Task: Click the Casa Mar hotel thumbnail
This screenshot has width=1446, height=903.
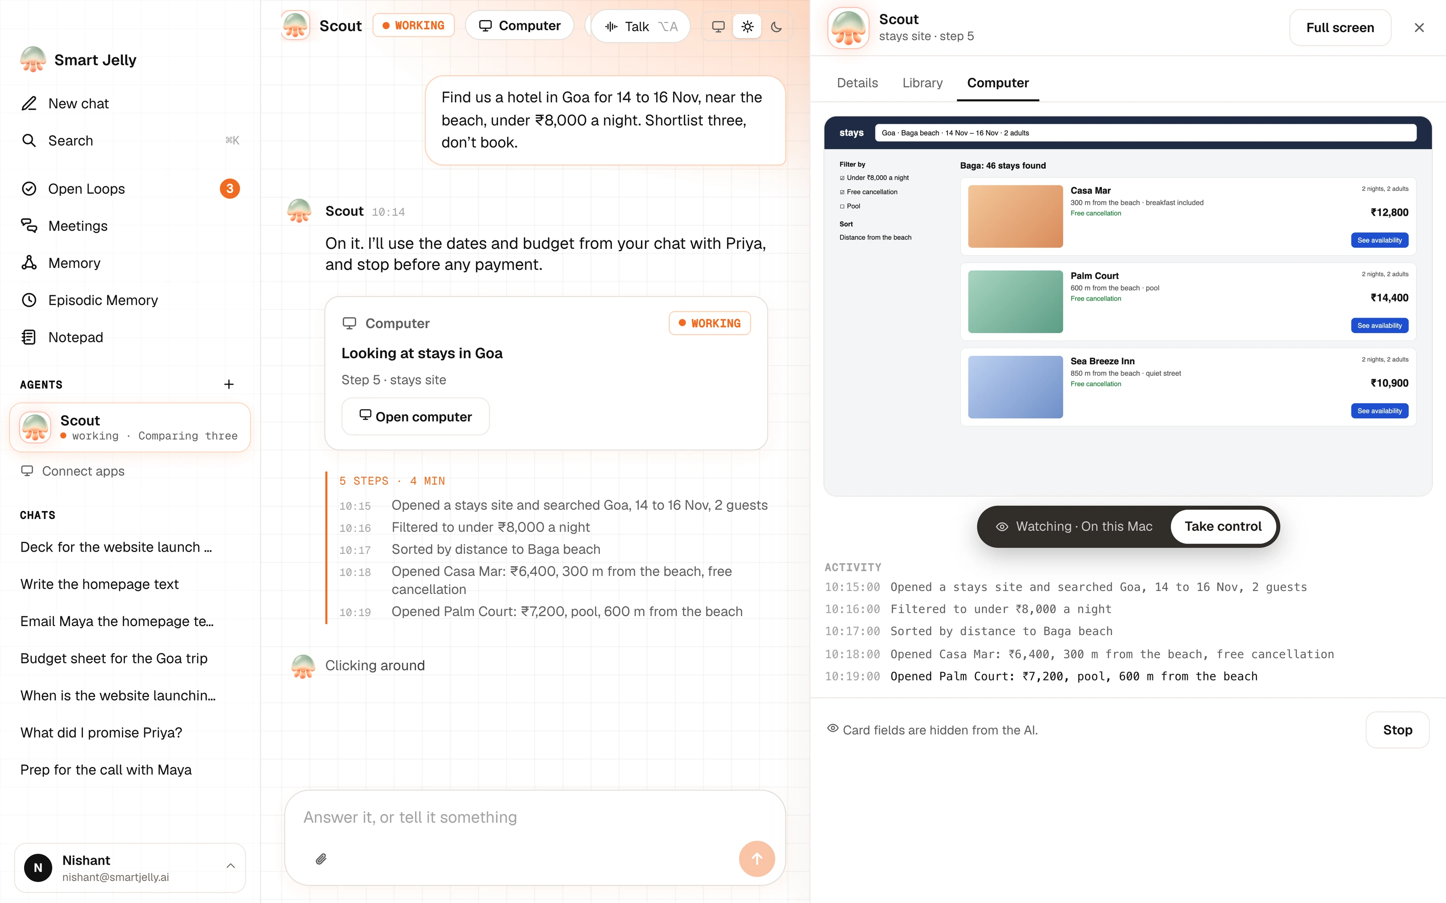Action: [x=1014, y=216]
